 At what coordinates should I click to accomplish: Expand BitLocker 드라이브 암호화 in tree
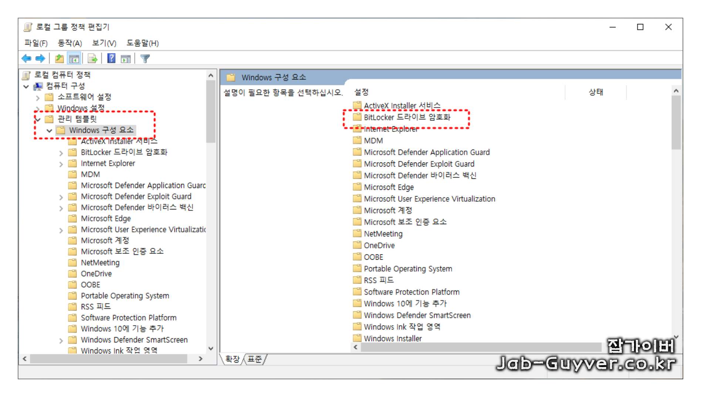[x=61, y=153]
